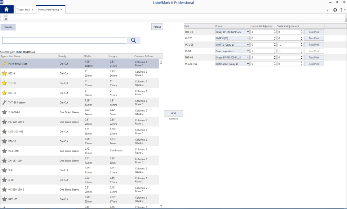Screen dimensions: 347x209
Task: Sort by the Family column header
Action: coord(71,56)
